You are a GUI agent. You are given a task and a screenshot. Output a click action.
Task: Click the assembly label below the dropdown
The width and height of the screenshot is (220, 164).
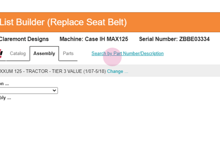pos(5,98)
